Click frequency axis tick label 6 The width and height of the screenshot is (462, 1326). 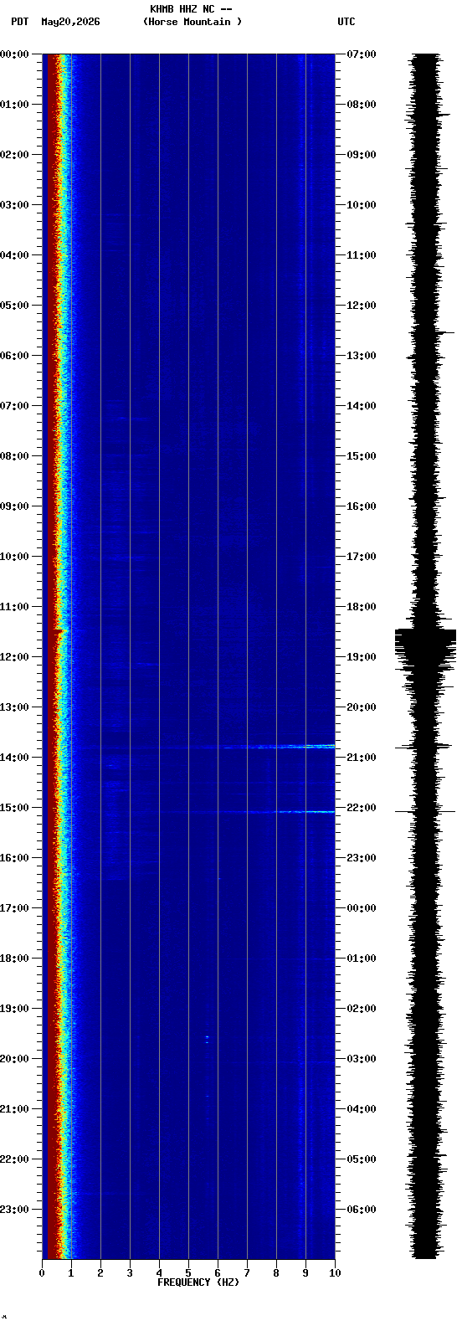pos(218,1273)
